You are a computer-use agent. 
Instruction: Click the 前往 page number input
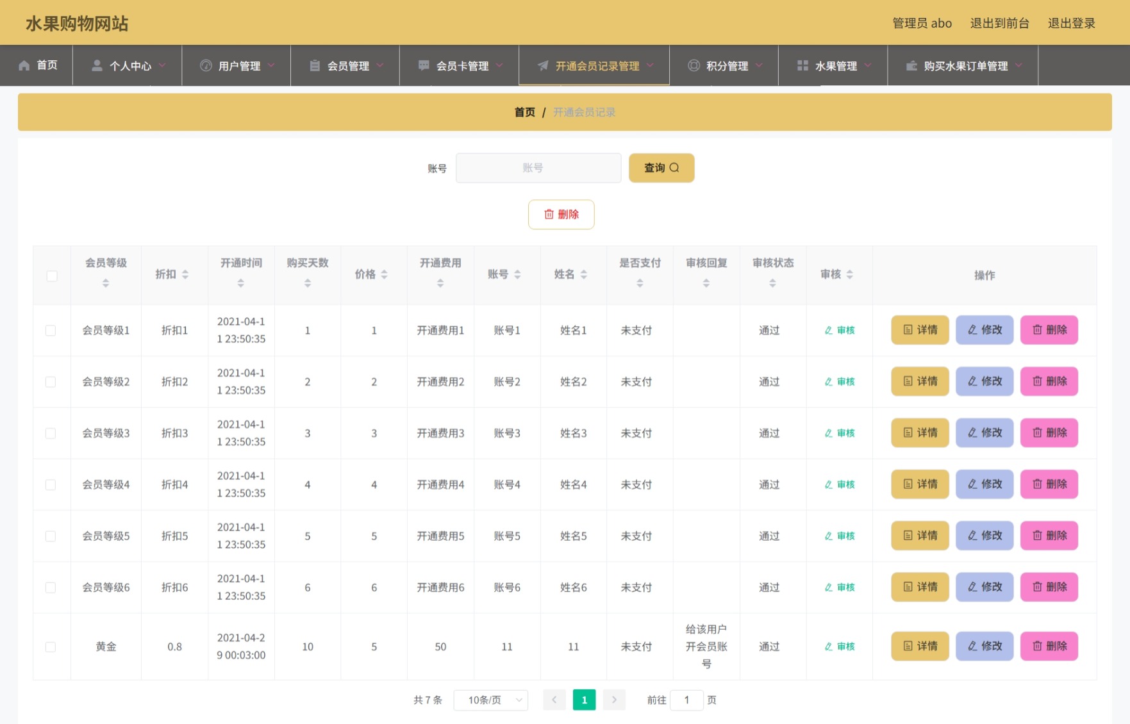(686, 700)
